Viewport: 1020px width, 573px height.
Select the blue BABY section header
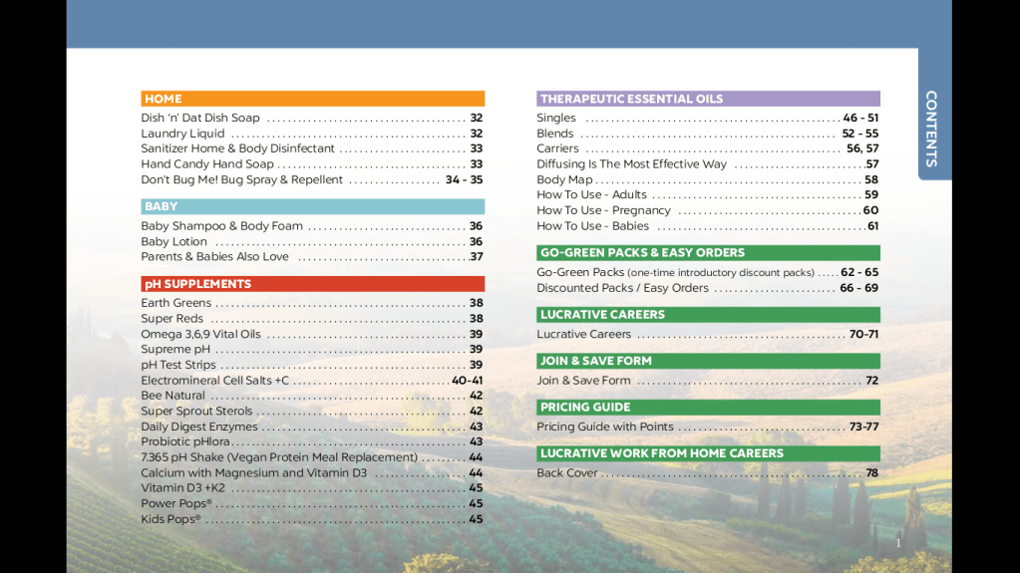point(312,206)
